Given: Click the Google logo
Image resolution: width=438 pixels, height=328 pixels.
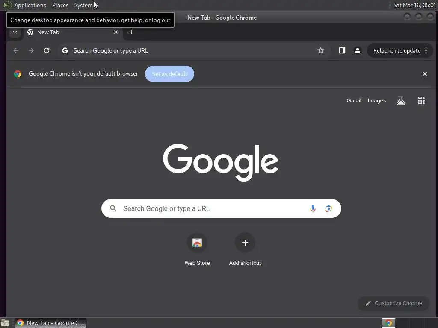Looking at the screenshot, I should pos(220,162).
